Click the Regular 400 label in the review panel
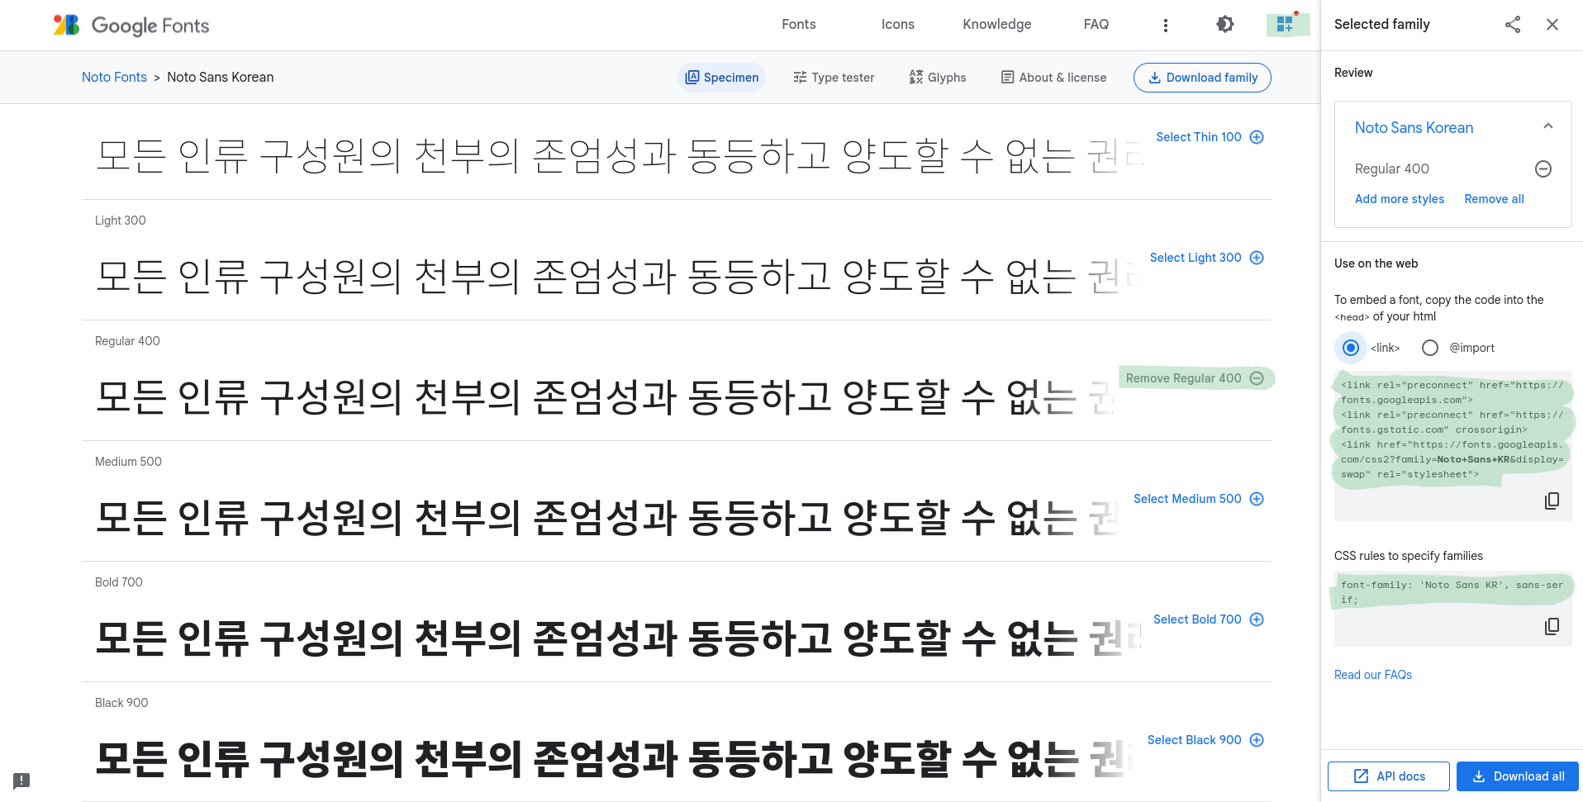The width and height of the screenshot is (1583, 802). 1391,168
